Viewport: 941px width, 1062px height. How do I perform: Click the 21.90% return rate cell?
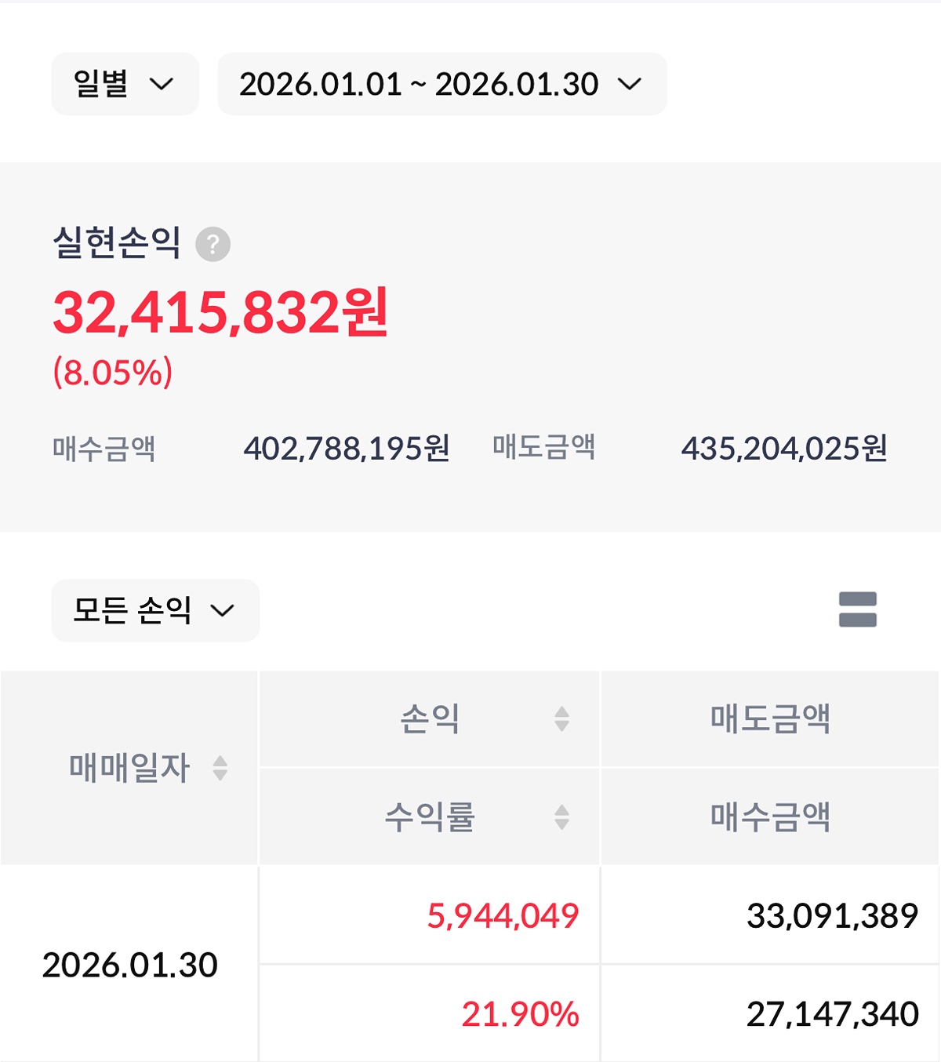520,1014
